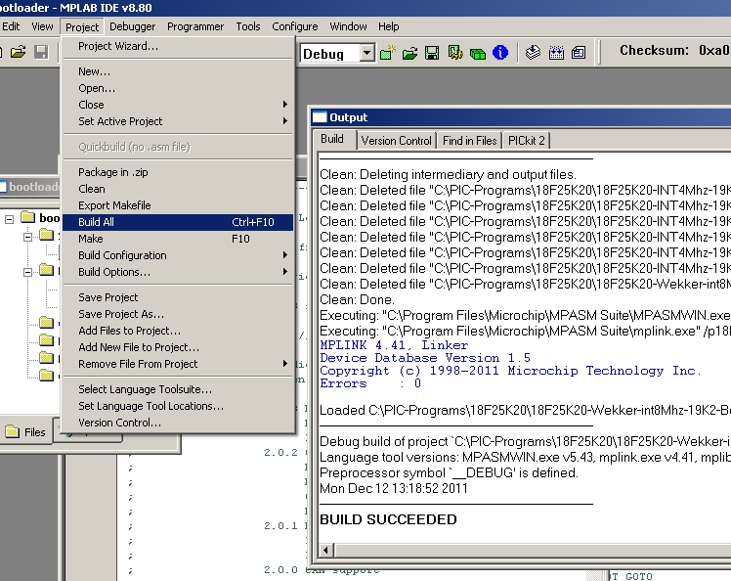
Task: Open the Help menu
Action: [x=388, y=26]
